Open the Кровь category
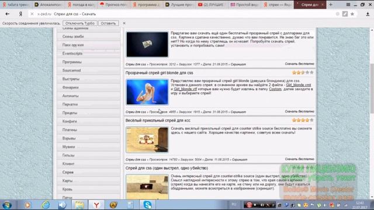Screen dimensions: 374x210 coord(88,189)
